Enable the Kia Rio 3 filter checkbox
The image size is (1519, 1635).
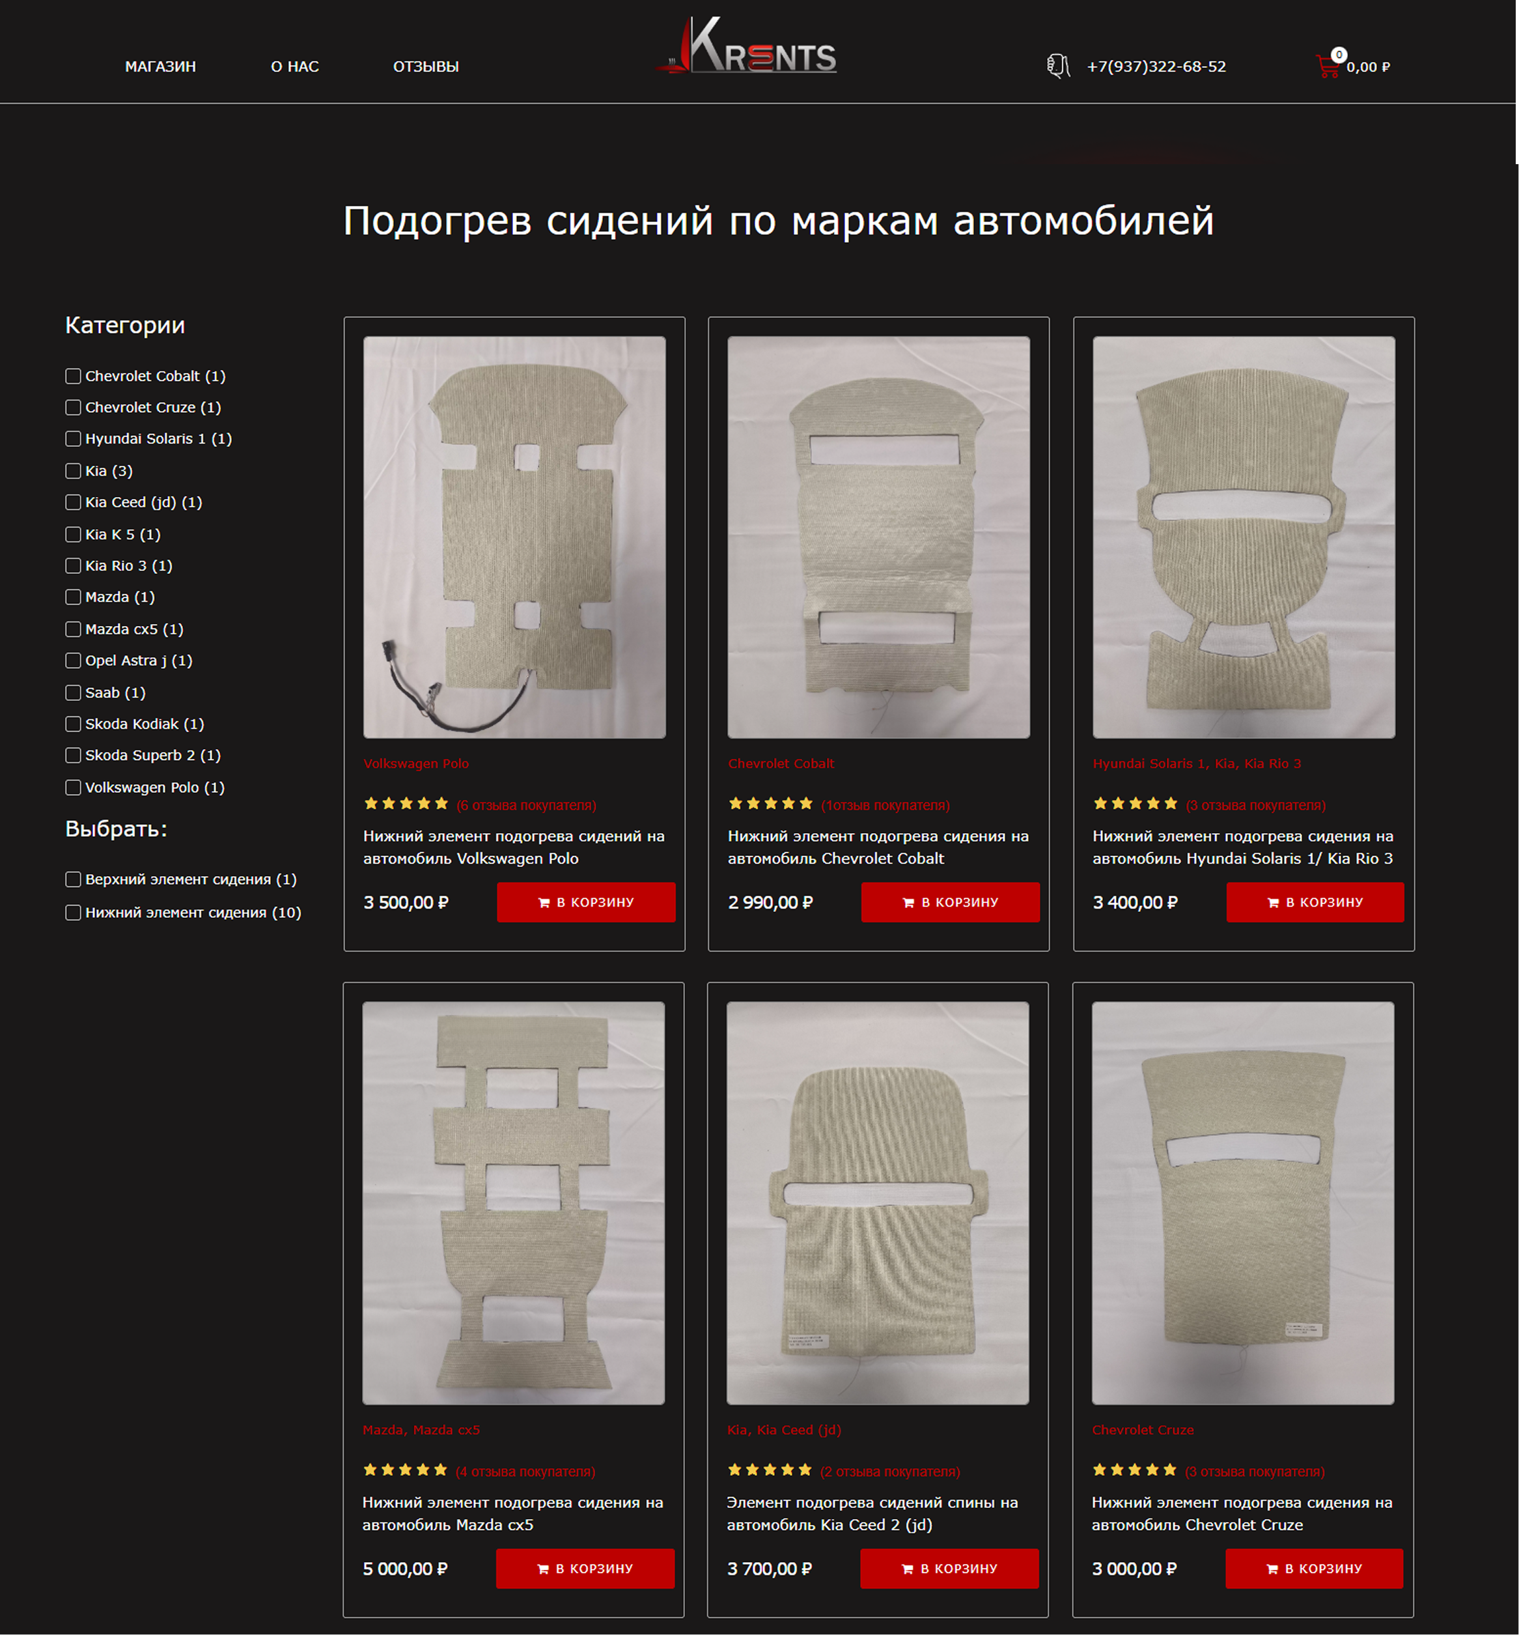pos(73,566)
